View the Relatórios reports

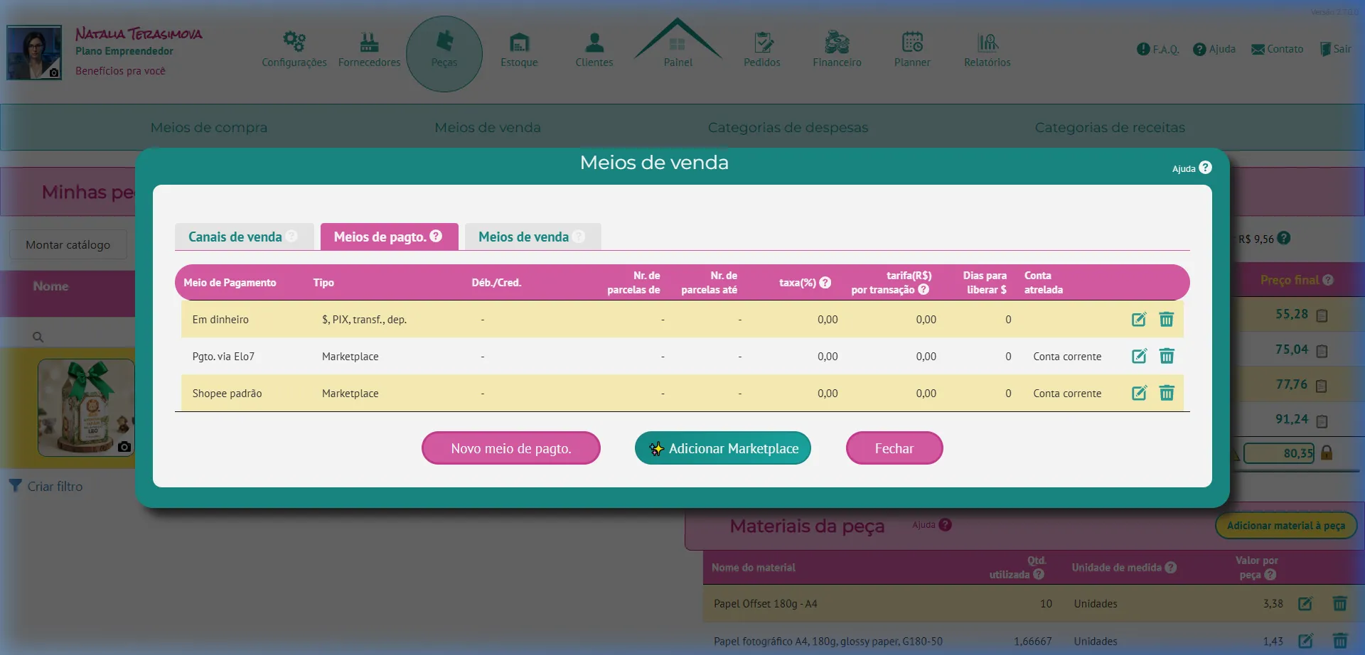986,46
